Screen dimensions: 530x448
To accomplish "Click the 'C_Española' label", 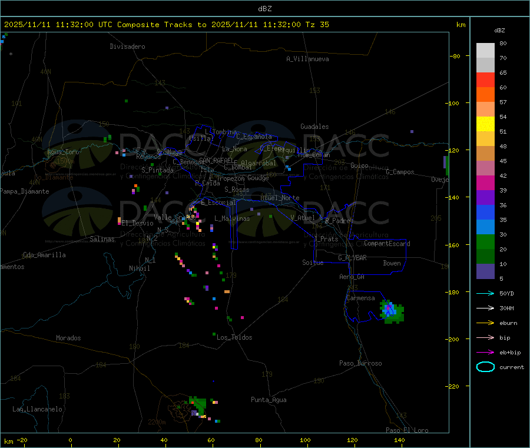I will [254, 137].
